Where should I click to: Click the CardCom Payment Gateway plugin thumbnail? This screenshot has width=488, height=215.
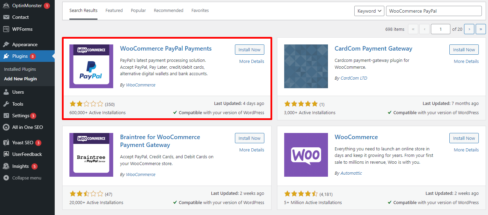306,66
